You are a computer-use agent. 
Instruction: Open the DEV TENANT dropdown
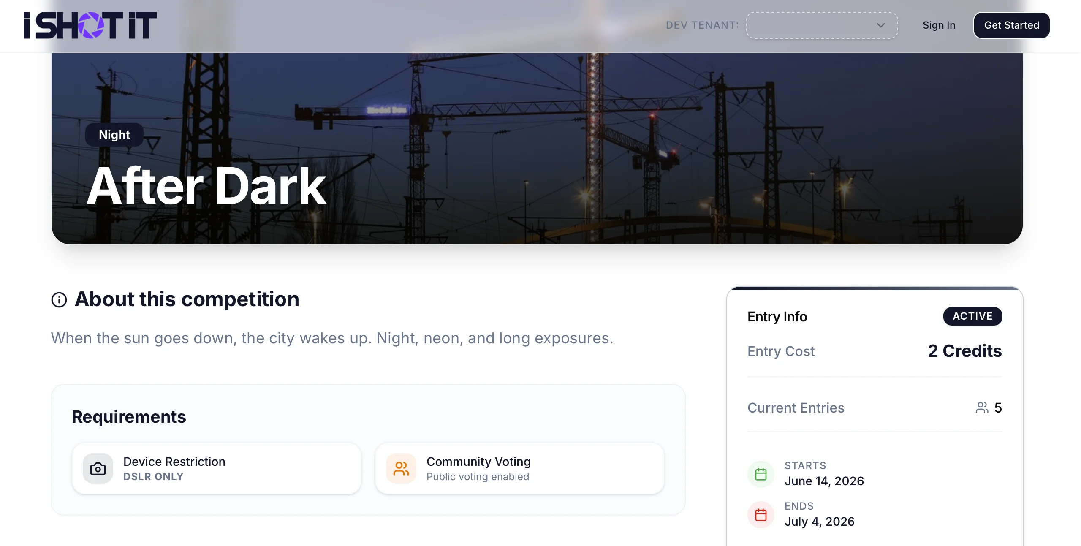click(822, 25)
